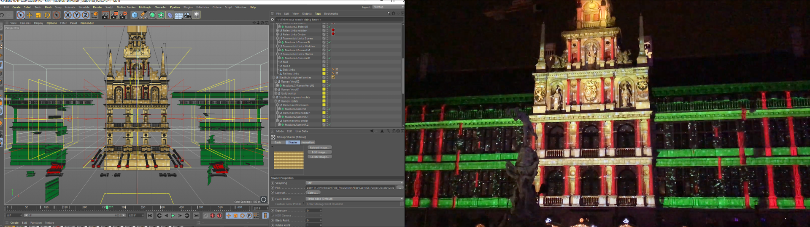Activate the Move tool
Screen dimensions: 810x227
(30, 15)
